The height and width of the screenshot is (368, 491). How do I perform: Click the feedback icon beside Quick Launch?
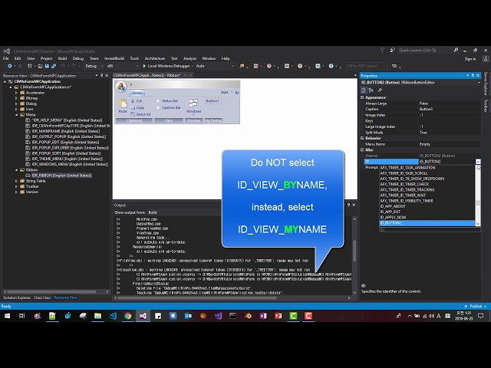coord(392,50)
